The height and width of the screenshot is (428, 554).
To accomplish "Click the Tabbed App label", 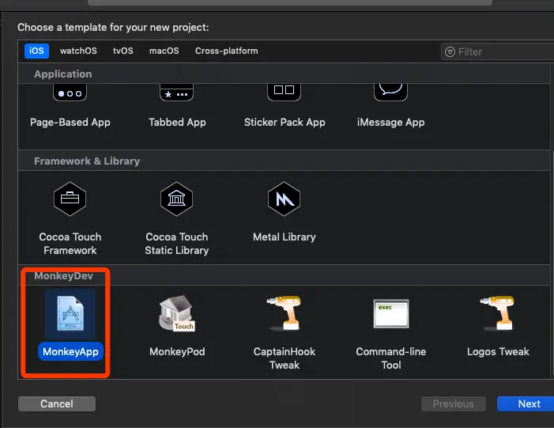I will [x=177, y=123].
